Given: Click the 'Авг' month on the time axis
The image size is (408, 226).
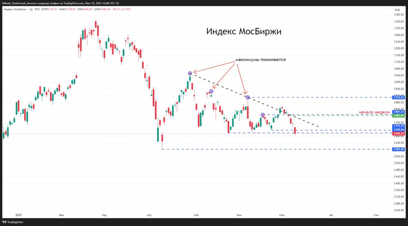Looking at the screenshot, I should (331, 215).
